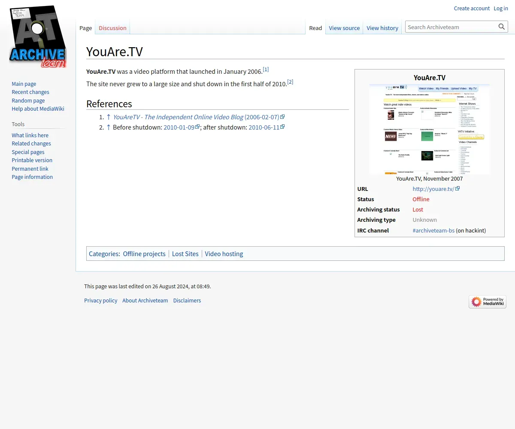This screenshot has height=429, width=515.
Task: Jump back via reference 1 up-arrow
Action: [109, 117]
